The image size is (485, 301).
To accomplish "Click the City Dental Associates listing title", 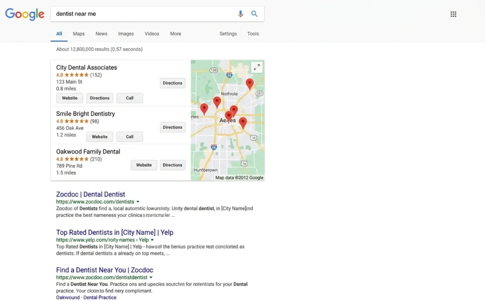I will click(87, 68).
